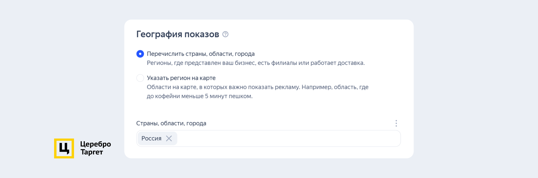The width and height of the screenshot is (538, 178).
Task: Click the help question mark beside География показов
Action: [x=225, y=34]
